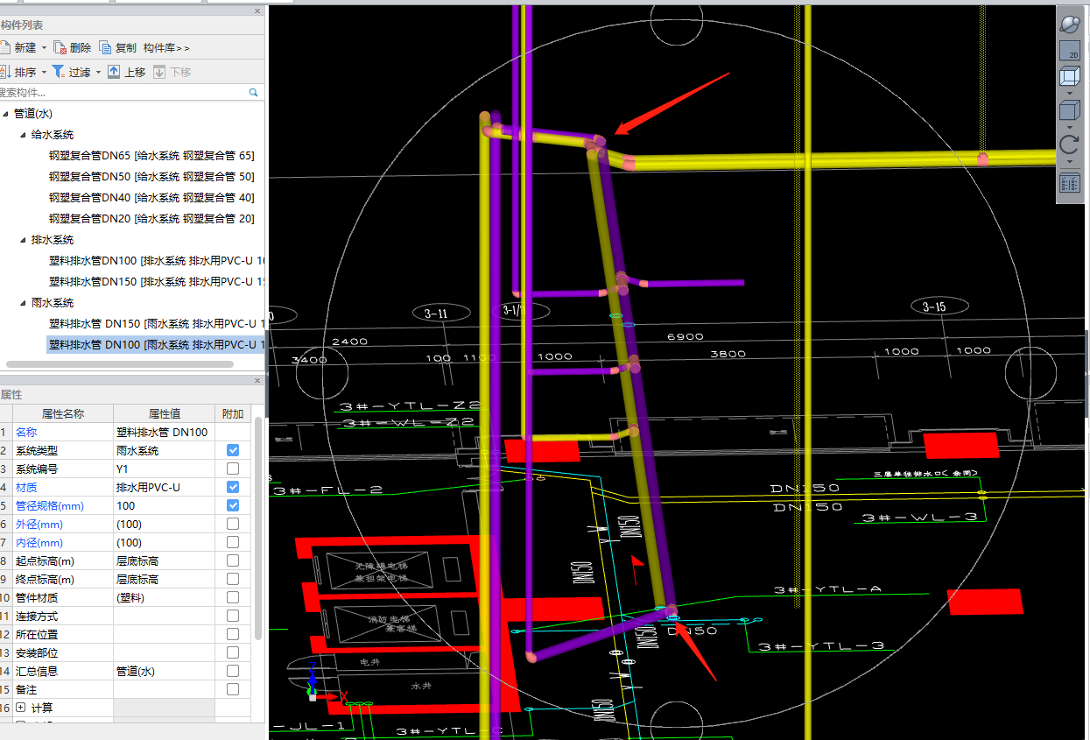Screen dimensions: 1090x740
Task: Click the 管径规格 value 100
Action: click(164, 505)
